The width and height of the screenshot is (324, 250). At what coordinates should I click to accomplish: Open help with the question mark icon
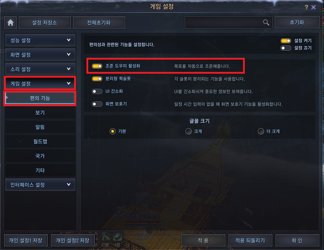click(306, 7)
